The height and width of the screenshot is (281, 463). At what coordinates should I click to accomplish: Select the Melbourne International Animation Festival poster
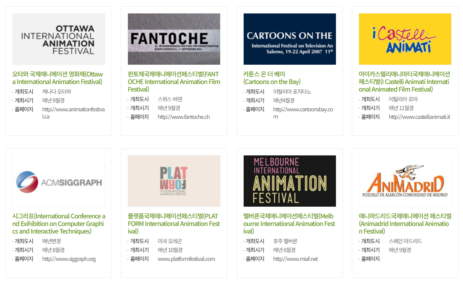coord(290,181)
